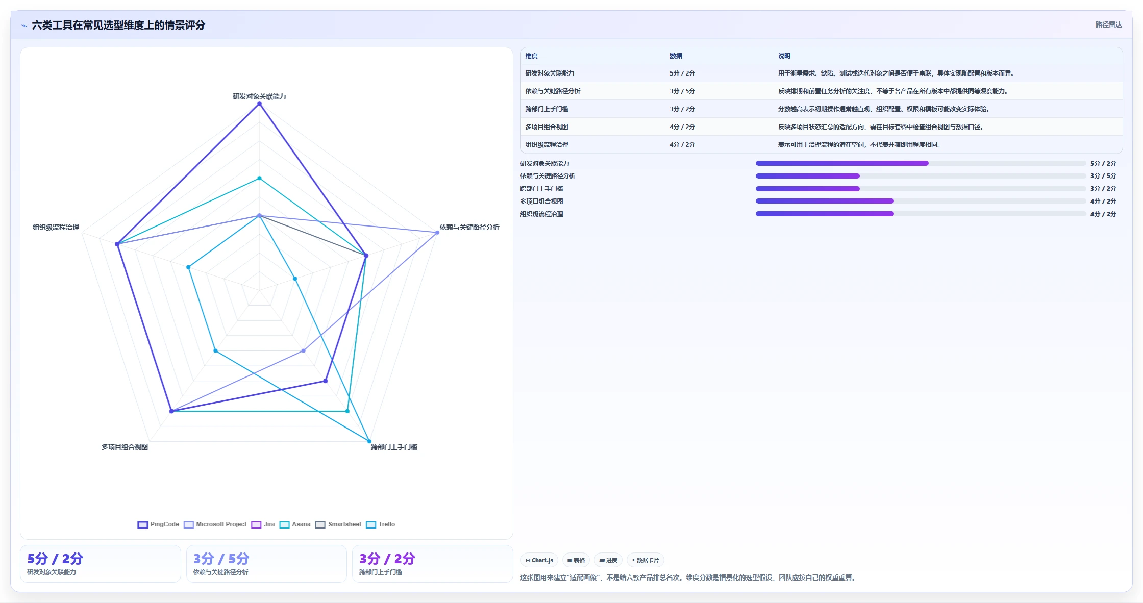Click radar axis label 依赖与关键路径分析

[x=469, y=227]
